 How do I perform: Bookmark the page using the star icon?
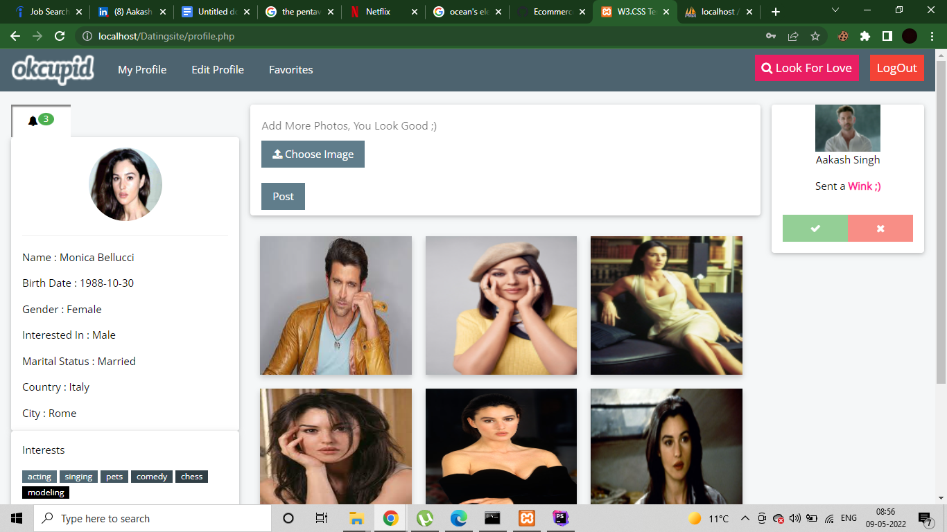pyautogui.click(x=815, y=35)
